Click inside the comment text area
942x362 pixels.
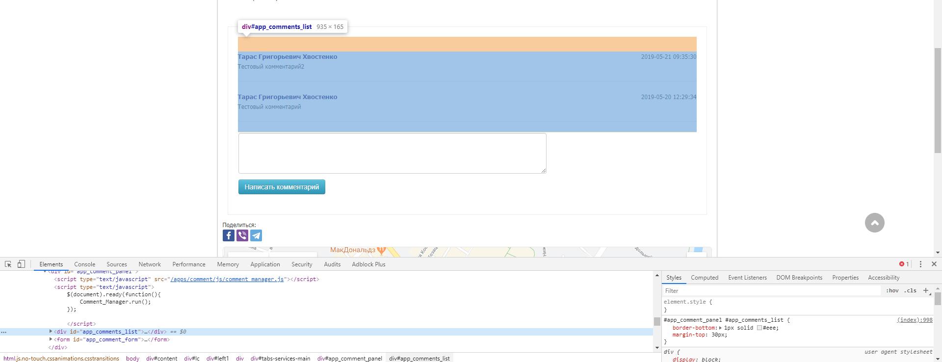(x=392, y=153)
